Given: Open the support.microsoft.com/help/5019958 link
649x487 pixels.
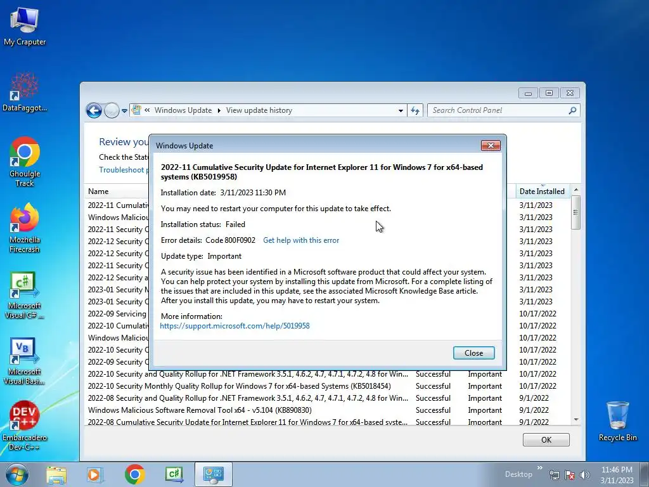Looking at the screenshot, I should (x=235, y=326).
